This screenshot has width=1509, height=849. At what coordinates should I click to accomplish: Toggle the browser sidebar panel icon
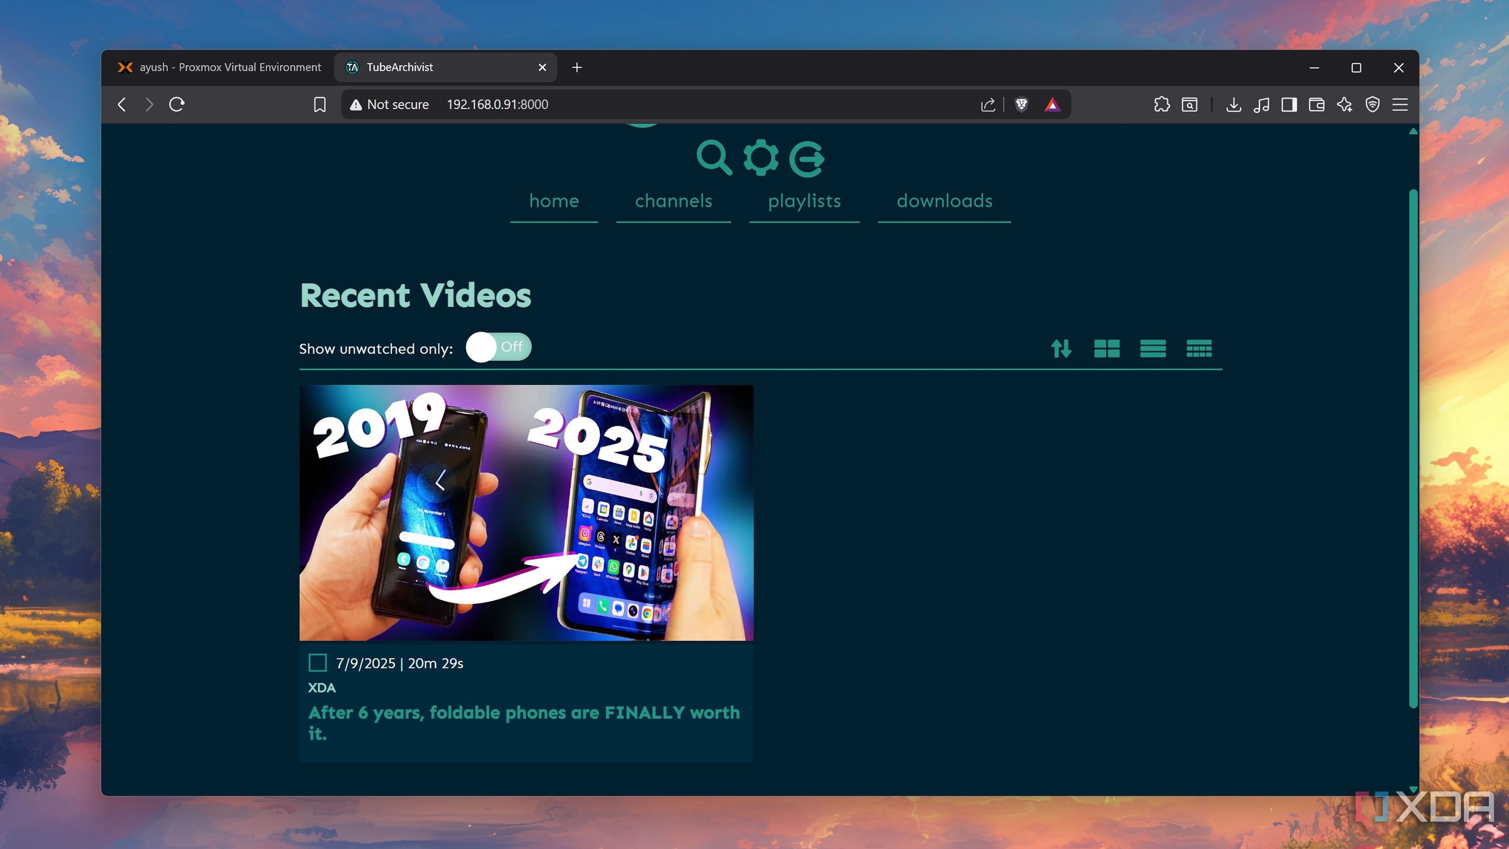coord(1289,104)
